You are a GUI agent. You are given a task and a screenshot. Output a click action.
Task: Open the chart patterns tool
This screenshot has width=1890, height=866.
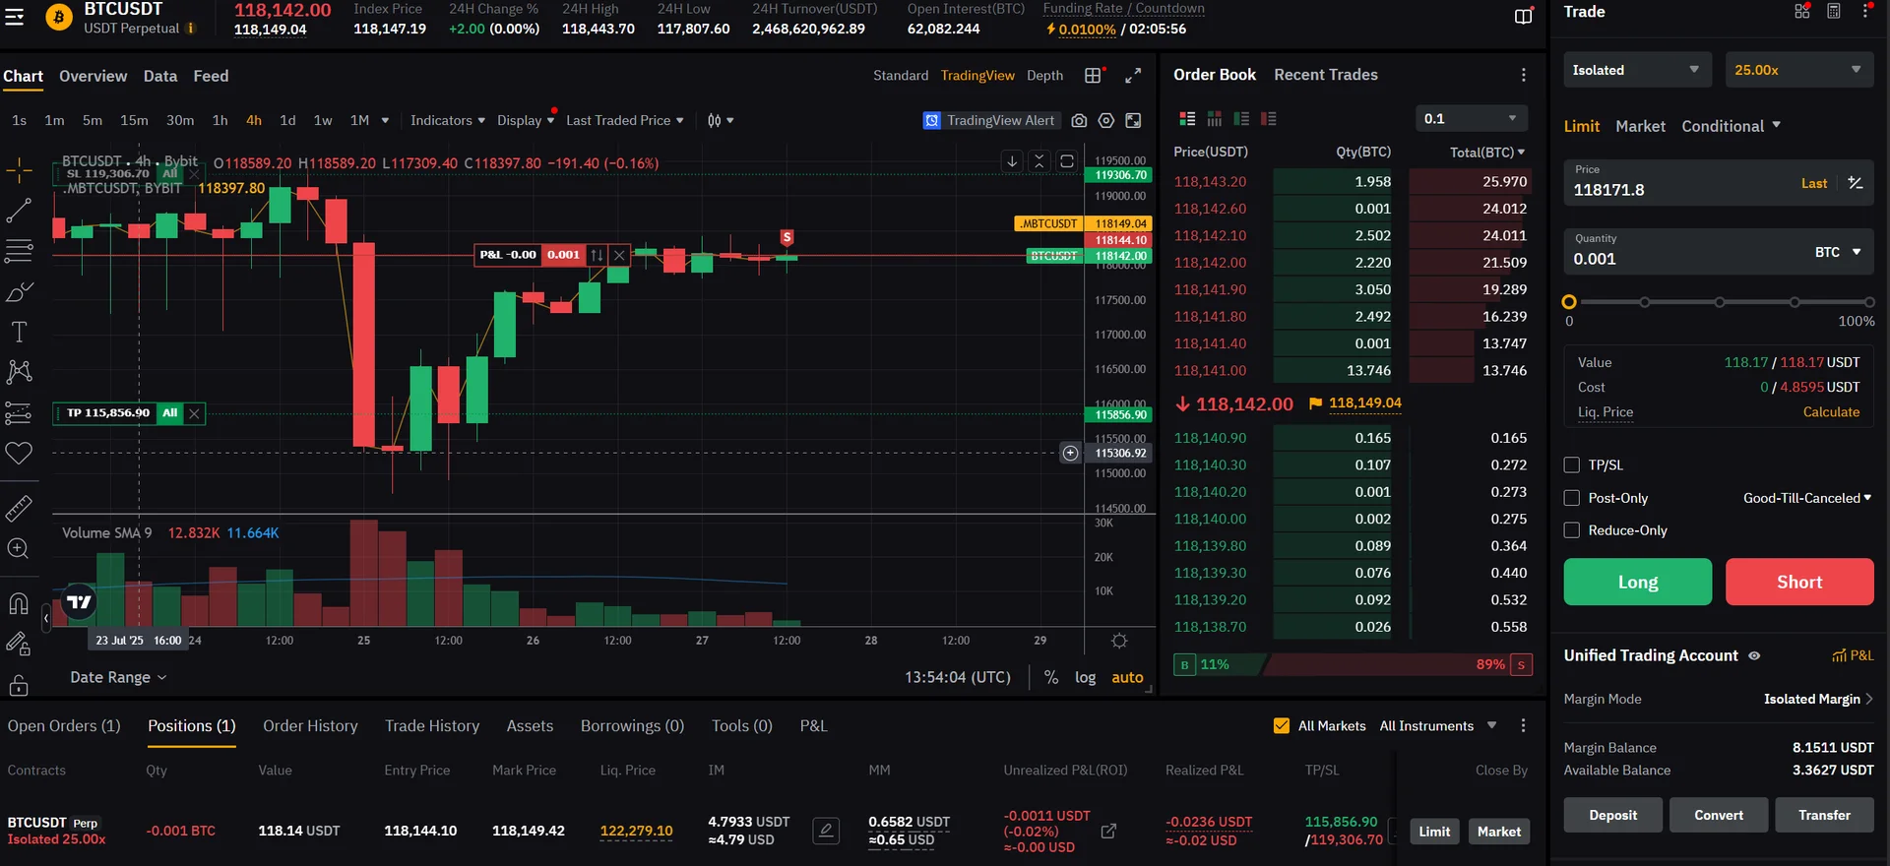click(19, 371)
